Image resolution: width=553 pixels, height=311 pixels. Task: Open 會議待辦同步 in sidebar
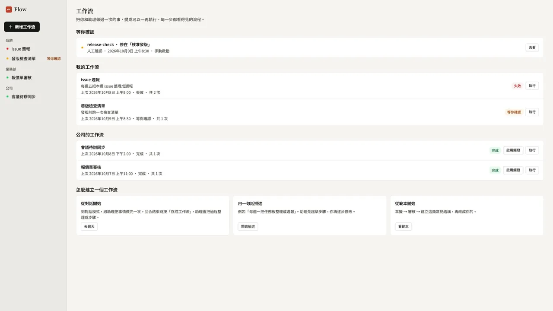coord(33,96)
